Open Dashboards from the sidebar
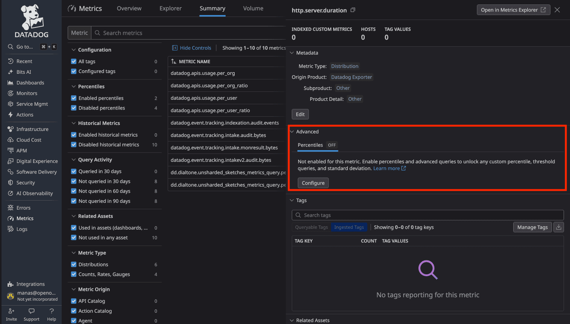The width and height of the screenshot is (570, 324). 29,82
